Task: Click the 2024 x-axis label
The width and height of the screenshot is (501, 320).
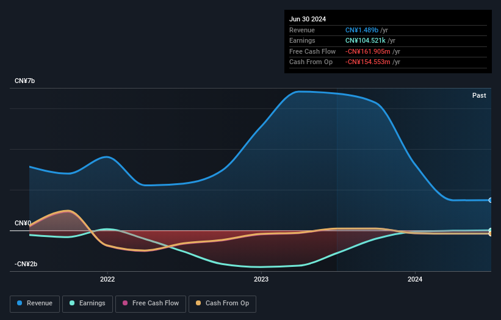Action: (415, 280)
